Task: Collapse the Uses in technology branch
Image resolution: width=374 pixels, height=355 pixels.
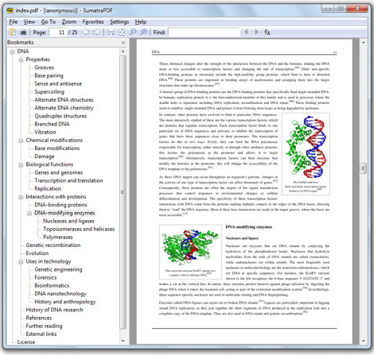Action: pos(21,262)
